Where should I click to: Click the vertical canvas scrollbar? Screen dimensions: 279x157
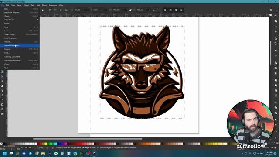pyautogui.click(x=271, y=52)
